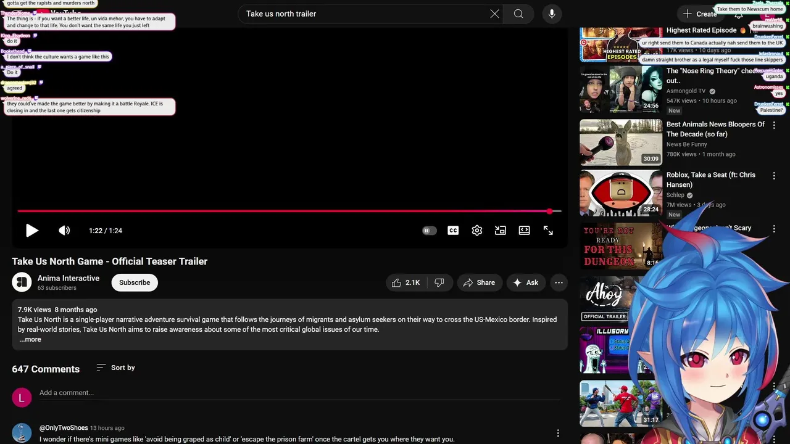
Task: Dislike the video
Action: 439,282
